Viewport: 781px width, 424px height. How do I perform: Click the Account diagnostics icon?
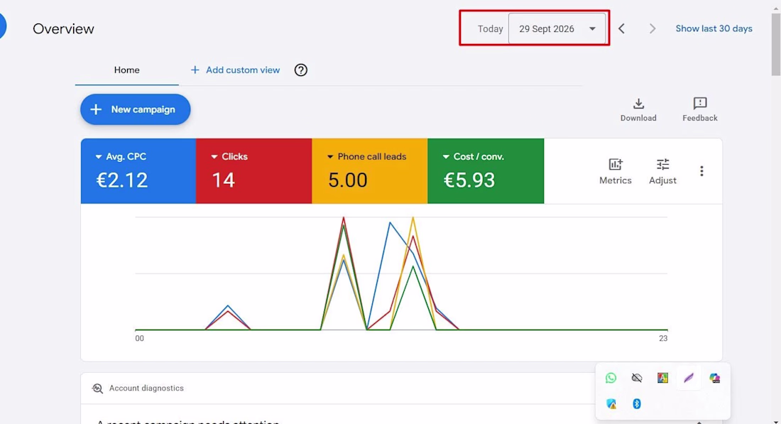[98, 388]
